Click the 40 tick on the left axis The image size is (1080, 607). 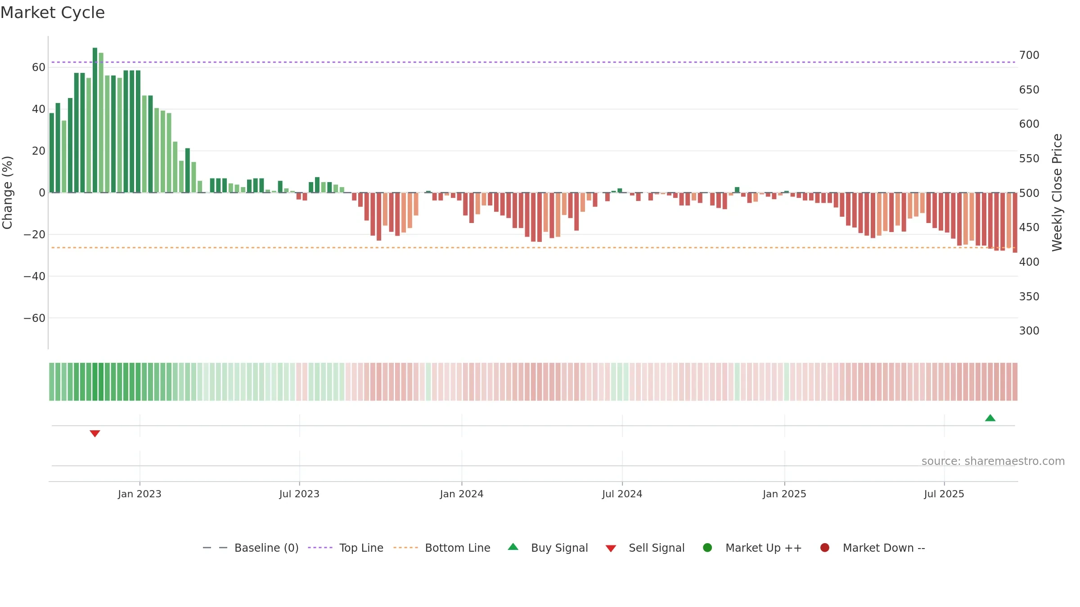pos(39,109)
